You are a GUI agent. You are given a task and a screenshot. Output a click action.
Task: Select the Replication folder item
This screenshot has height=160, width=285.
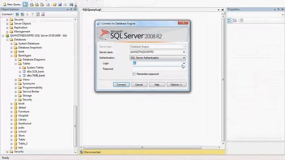(x=21, y=28)
